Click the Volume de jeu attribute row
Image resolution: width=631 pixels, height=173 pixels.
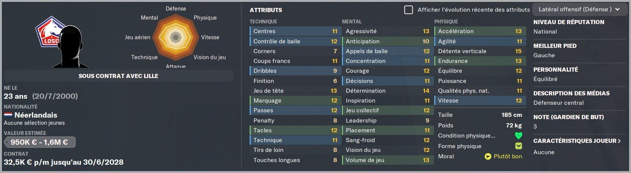[387, 160]
